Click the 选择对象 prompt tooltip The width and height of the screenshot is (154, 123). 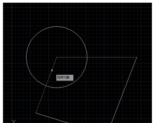coord(65,78)
